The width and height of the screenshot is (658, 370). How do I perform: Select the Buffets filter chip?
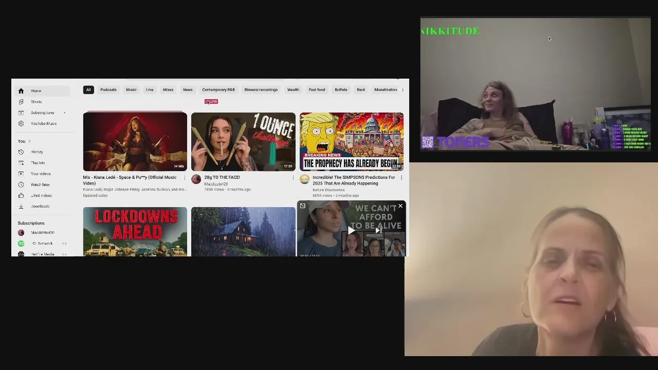click(x=341, y=90)
